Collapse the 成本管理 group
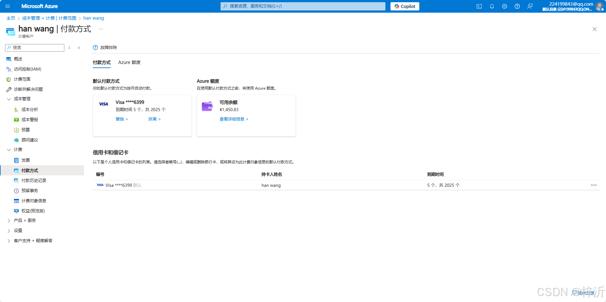This screenshot has height=302, width=606. point(9,99)
